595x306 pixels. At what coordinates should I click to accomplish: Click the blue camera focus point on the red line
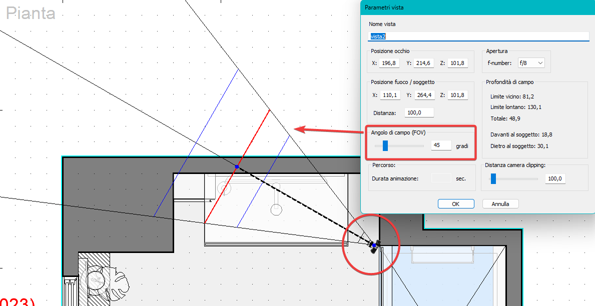point(236,165)
